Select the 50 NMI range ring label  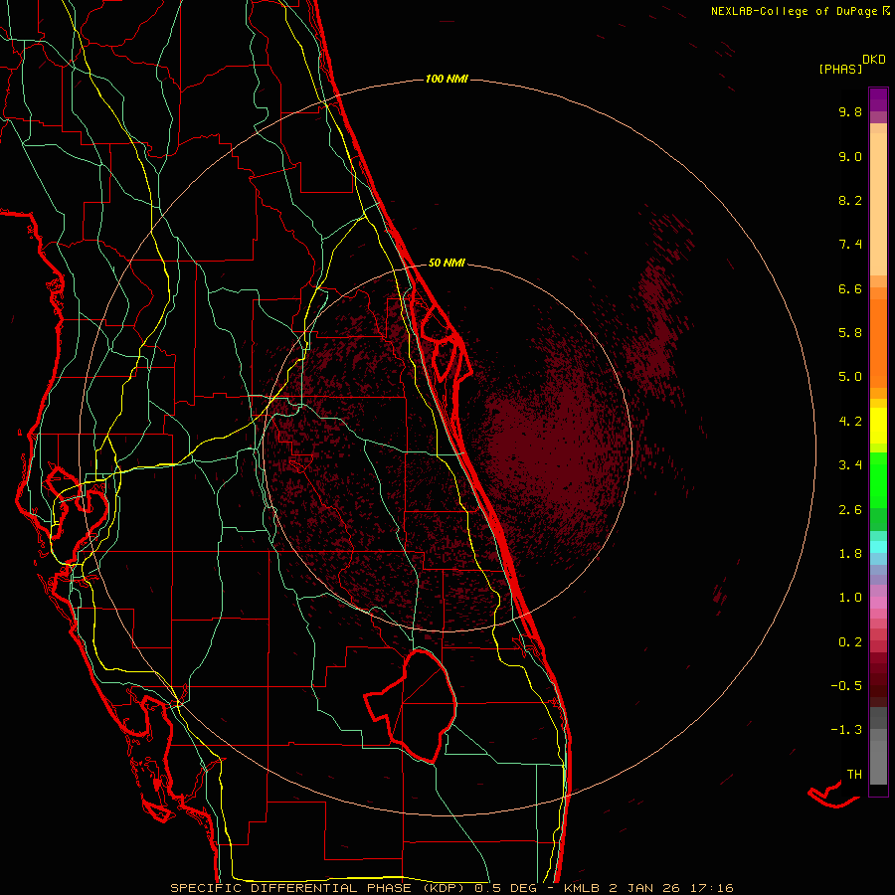447,263
